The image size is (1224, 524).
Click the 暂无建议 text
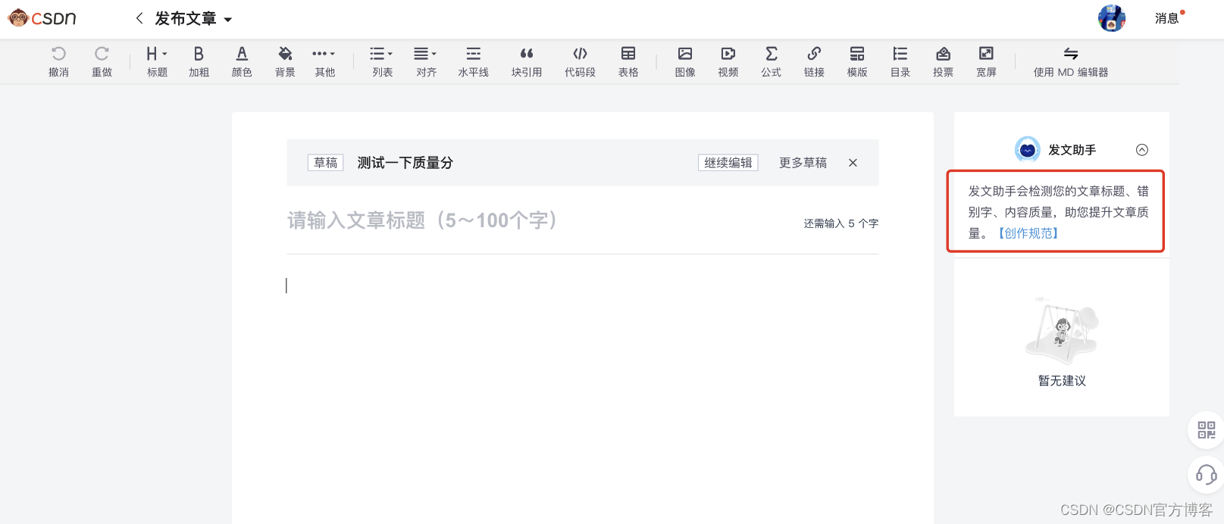1062,380
